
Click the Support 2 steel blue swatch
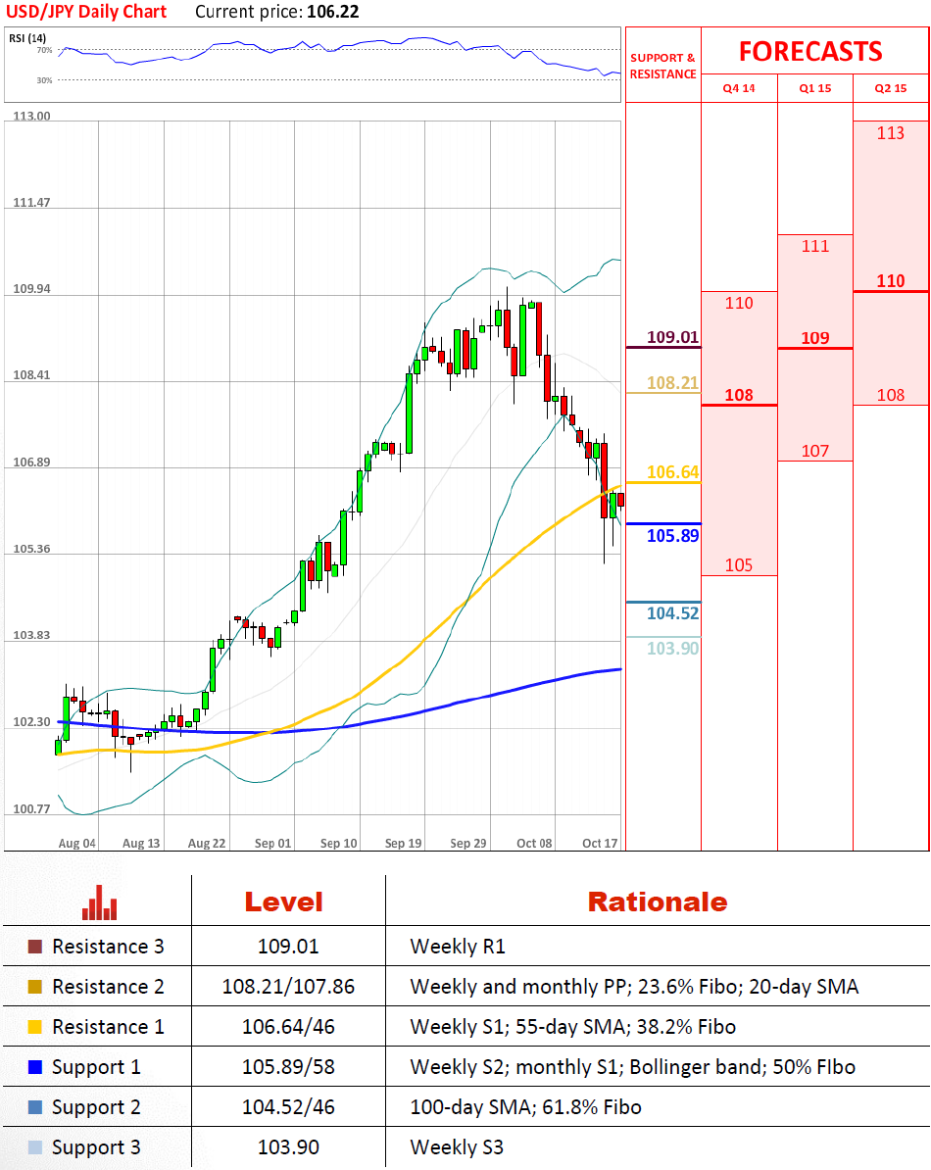tap(35, 1107)
